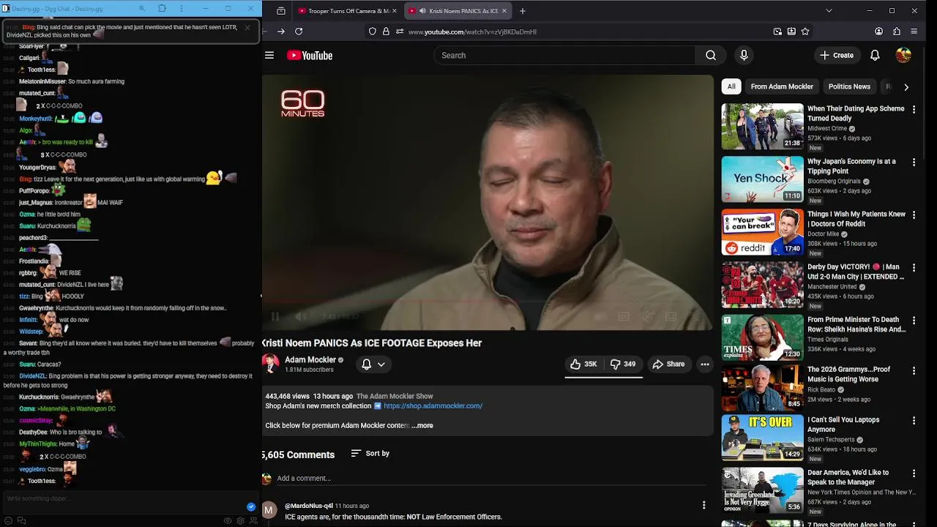Open the browser extensions puzzle icon
Viewport: 937px width, 527px height.
tap(897, 31)
